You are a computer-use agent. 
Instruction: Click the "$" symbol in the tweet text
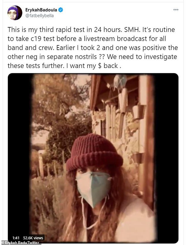[100, 66]
